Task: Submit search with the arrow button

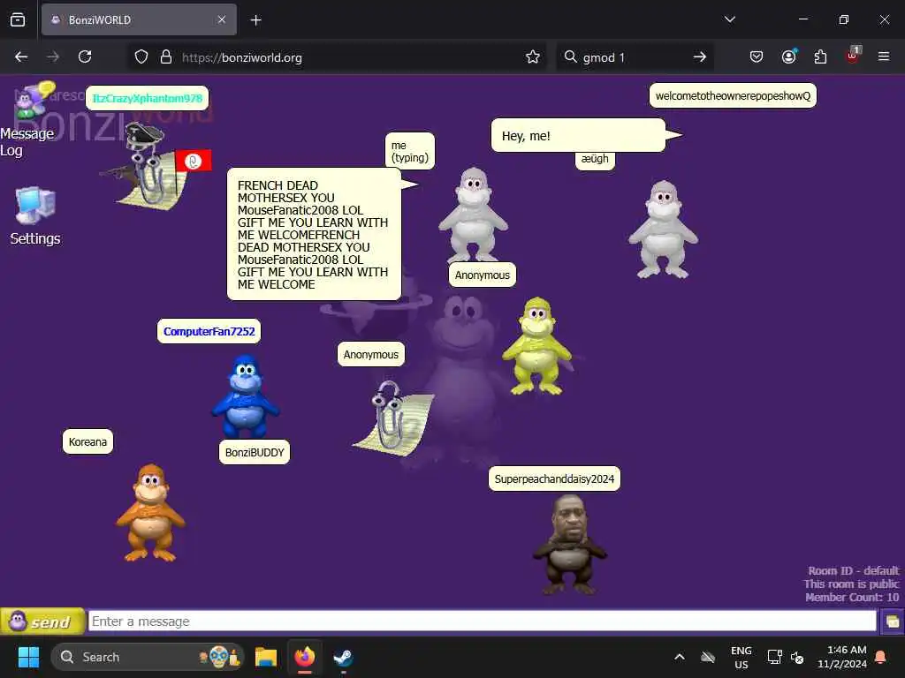Action: click(x=700, y=57)
